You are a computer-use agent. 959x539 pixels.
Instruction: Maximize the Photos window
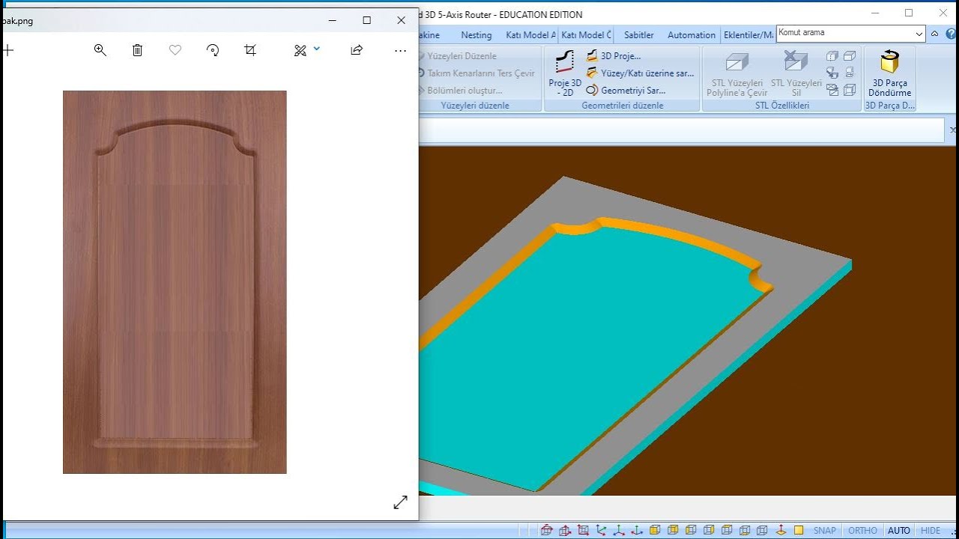[366, 20]
